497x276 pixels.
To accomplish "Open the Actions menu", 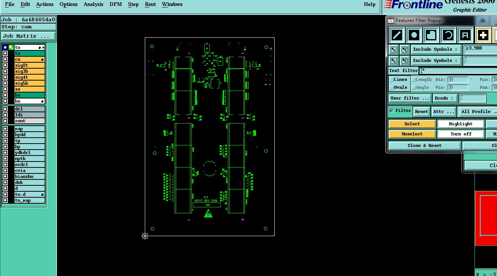I will coord(45,4).
